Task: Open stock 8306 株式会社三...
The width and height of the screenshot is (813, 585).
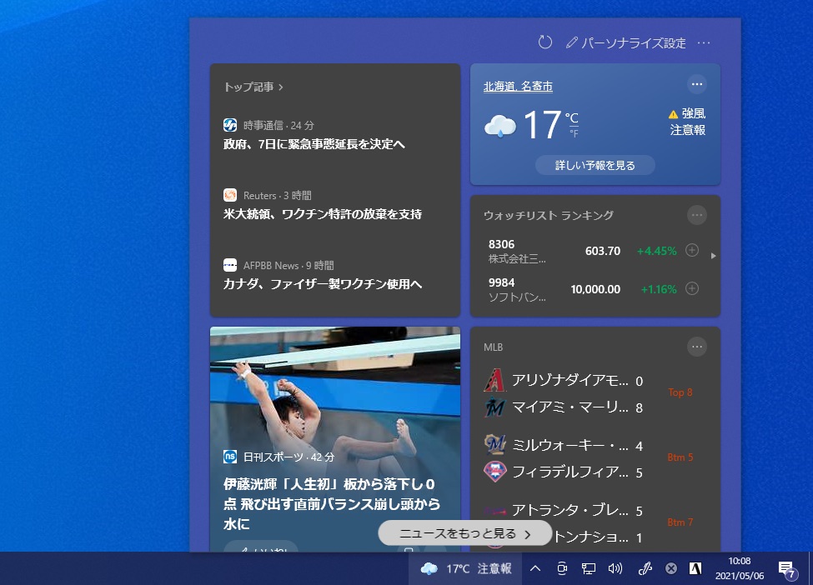Action: tap(517, 252)
